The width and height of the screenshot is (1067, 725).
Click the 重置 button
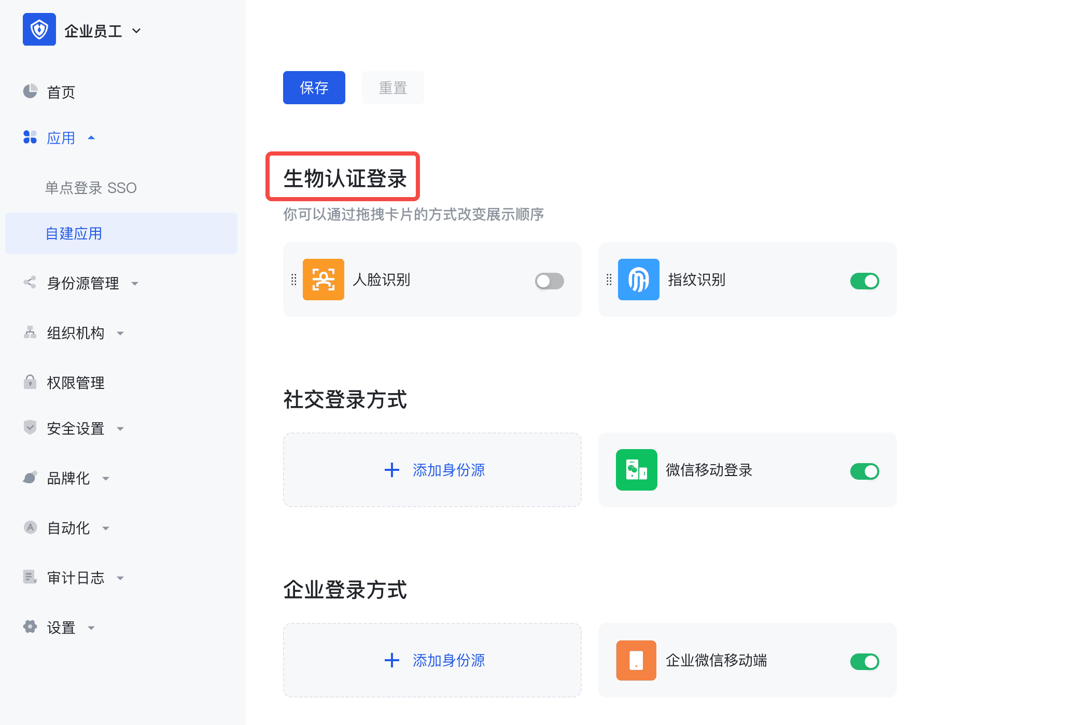pyautogui.click(x=392, y=88)
